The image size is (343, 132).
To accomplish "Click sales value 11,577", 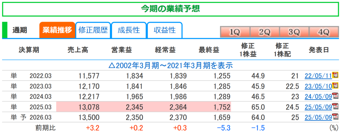I will click(x=89, y=76).
